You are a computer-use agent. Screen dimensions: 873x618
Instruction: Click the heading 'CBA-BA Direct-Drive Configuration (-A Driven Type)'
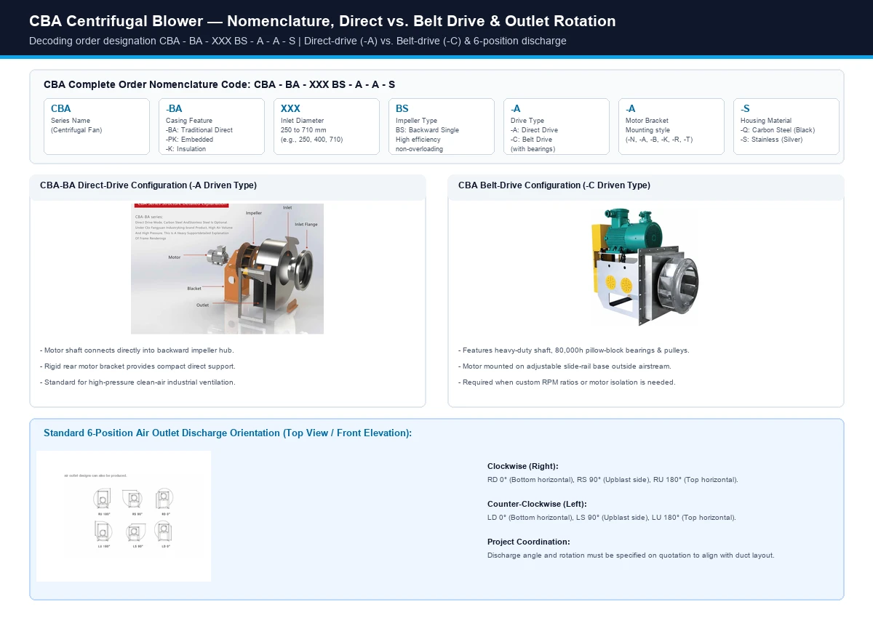point(148,185)
